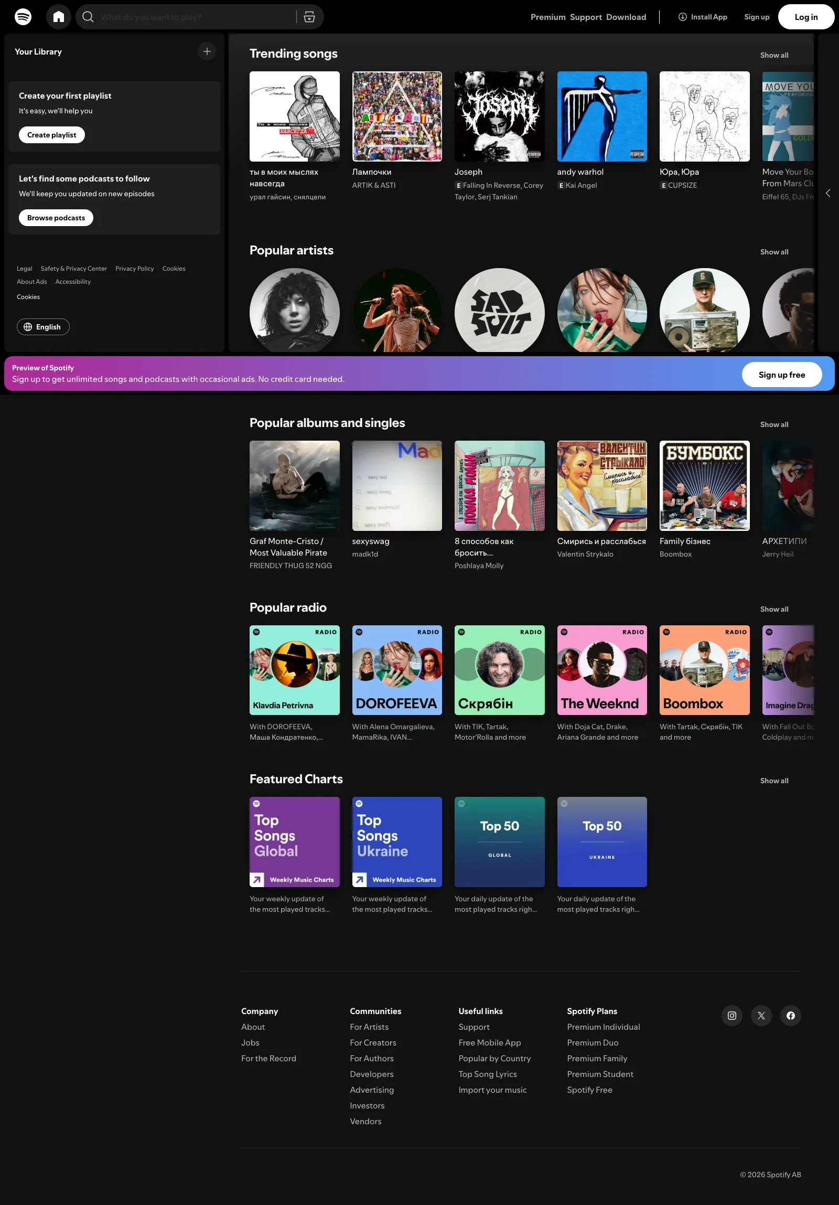Go to Home via house icon
The image size is (839, 1205).
59,17
